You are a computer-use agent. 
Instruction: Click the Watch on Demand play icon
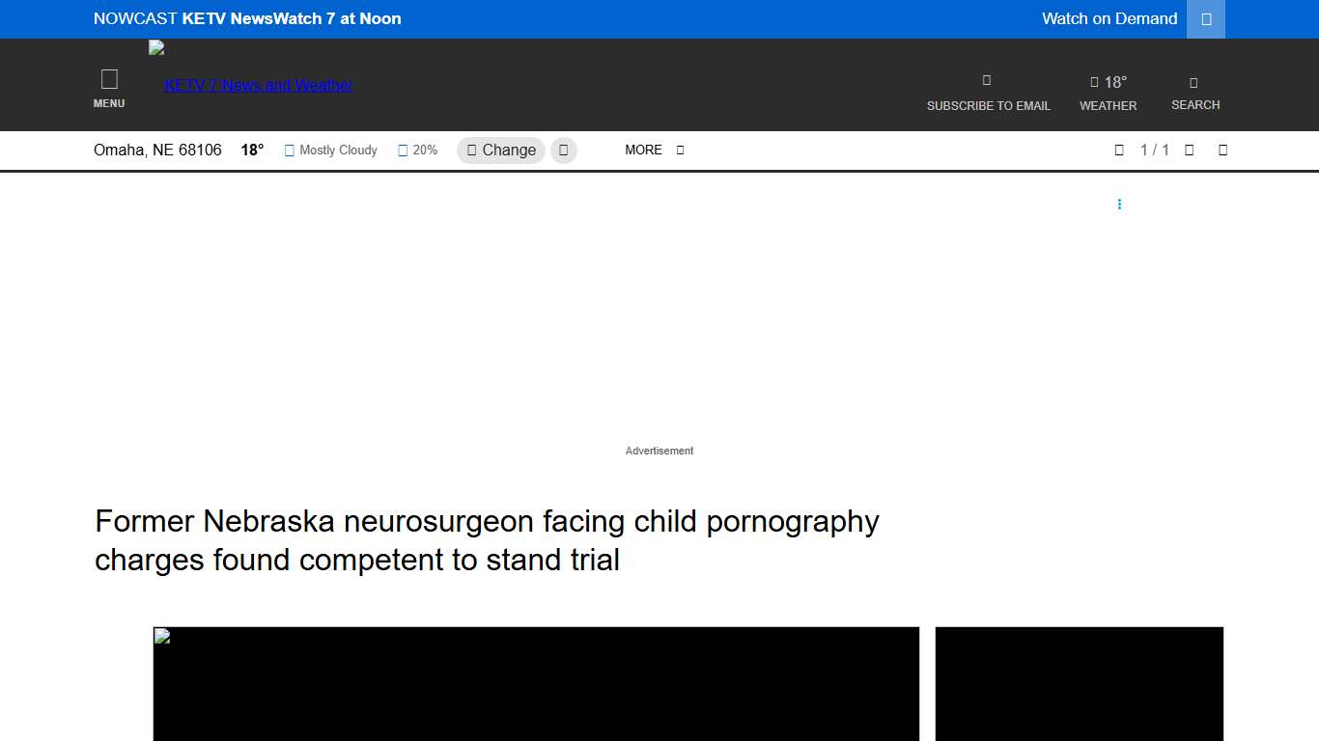point(1205,18)
